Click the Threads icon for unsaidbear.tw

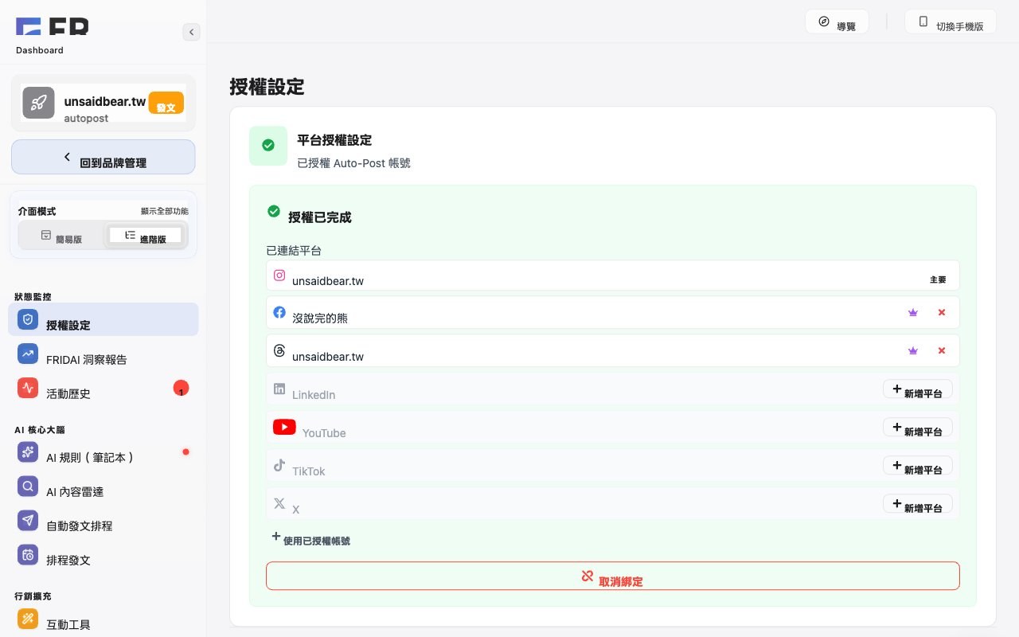[279, 350]
